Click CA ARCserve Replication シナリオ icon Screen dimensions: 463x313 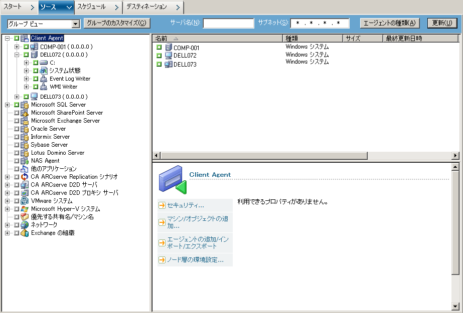point(25,177)
